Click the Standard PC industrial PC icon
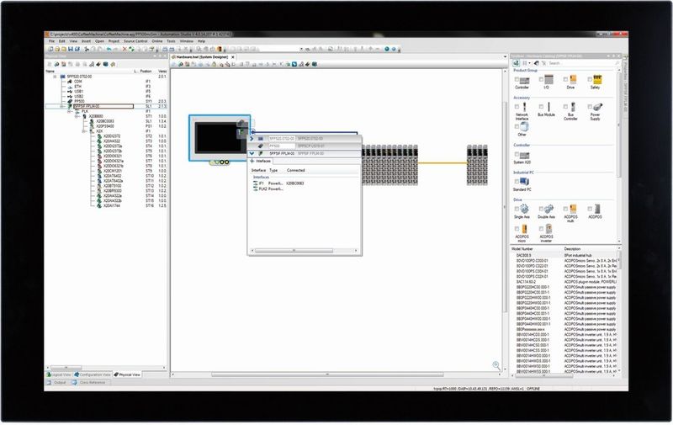673x425 pixels. 524,182
